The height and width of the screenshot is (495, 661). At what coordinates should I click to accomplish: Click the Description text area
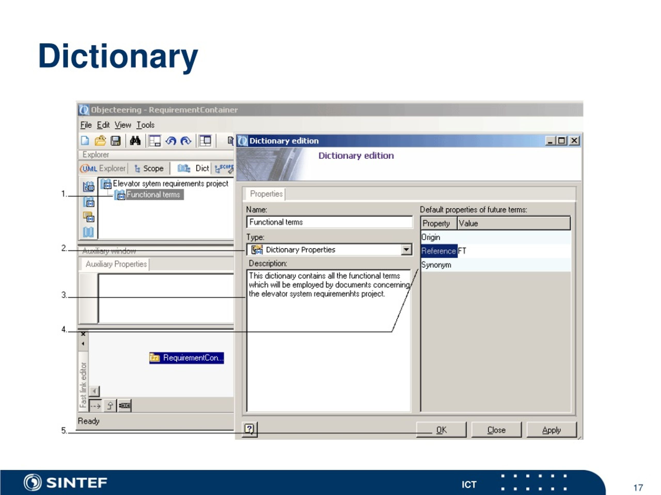(x=329, y=341)
